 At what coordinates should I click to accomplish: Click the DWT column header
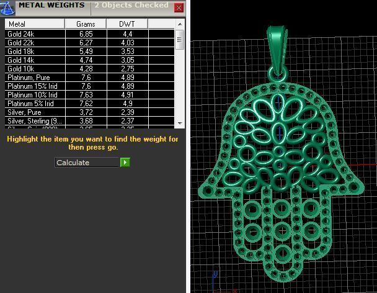tap(127, 24)
